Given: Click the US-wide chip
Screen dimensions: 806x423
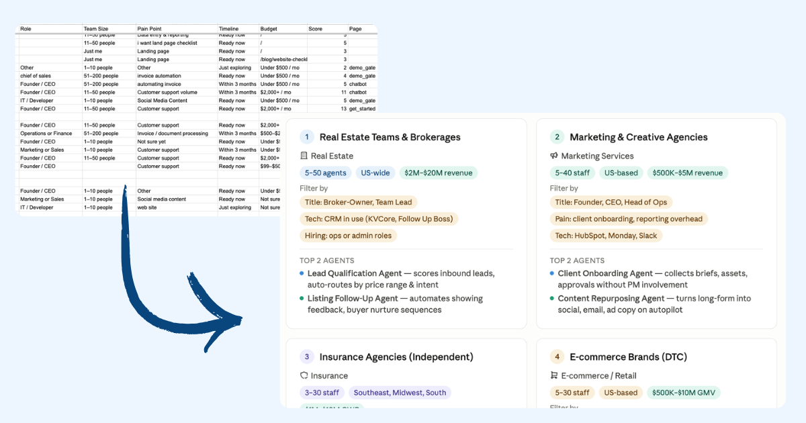Looking at the screenshot, I should [375, 173].
